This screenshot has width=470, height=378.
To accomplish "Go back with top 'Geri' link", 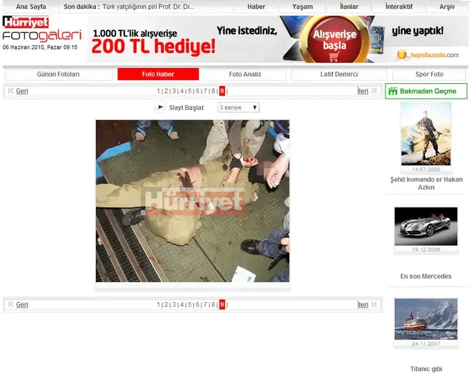I will click(22, 91).
